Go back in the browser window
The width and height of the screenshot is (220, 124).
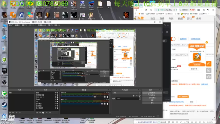[136, 10]
